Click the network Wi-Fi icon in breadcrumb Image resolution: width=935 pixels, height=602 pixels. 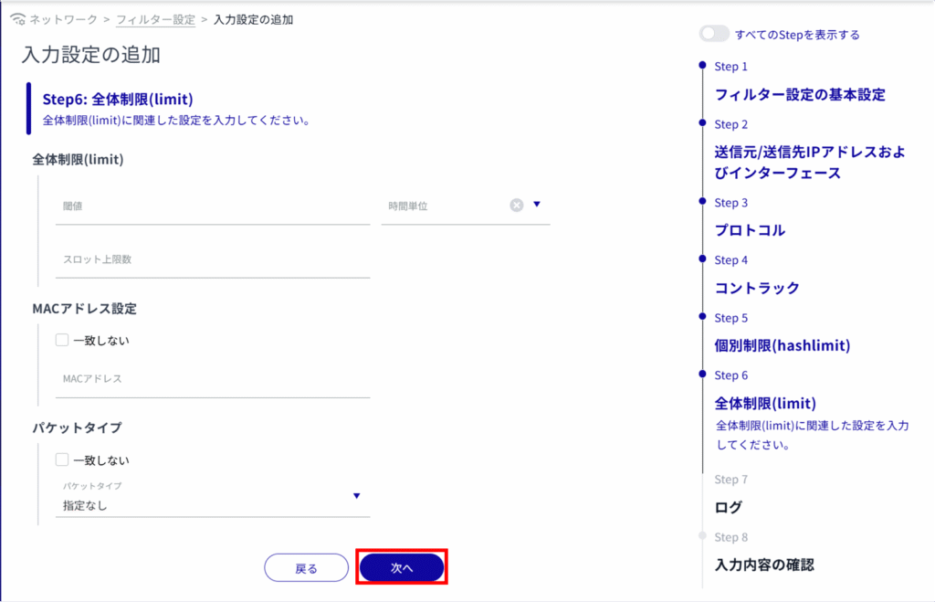coord(17,19)
